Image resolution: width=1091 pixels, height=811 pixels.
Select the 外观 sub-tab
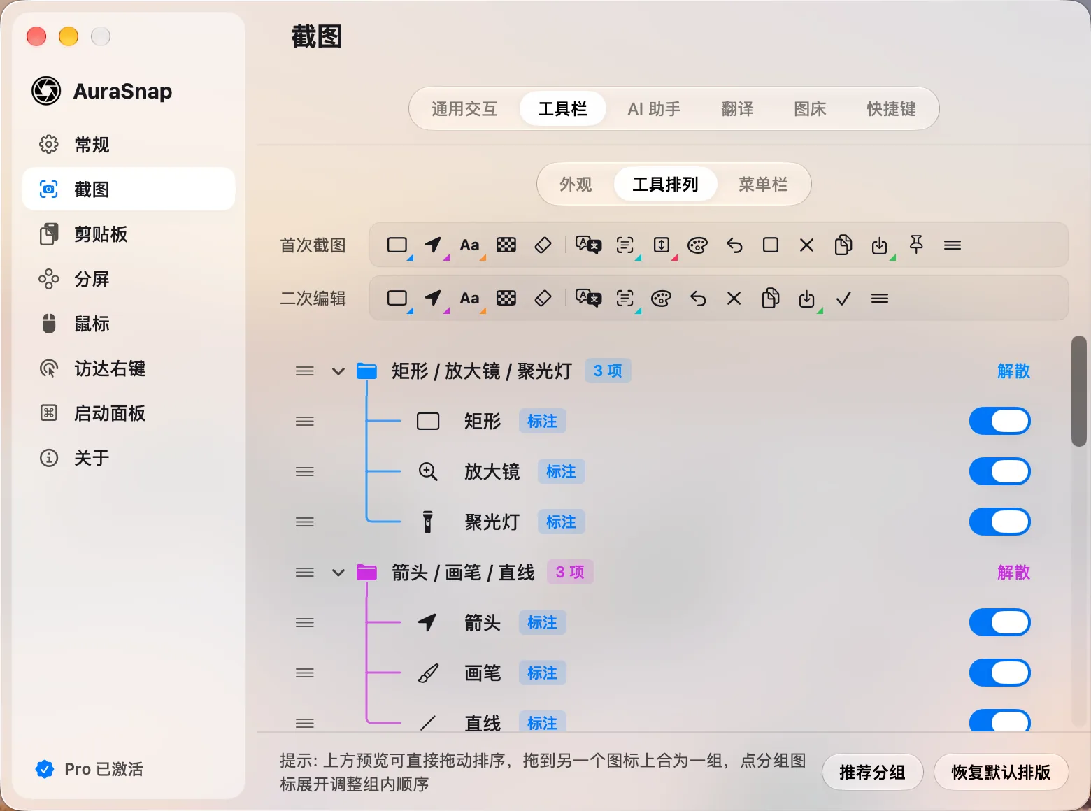576,185
